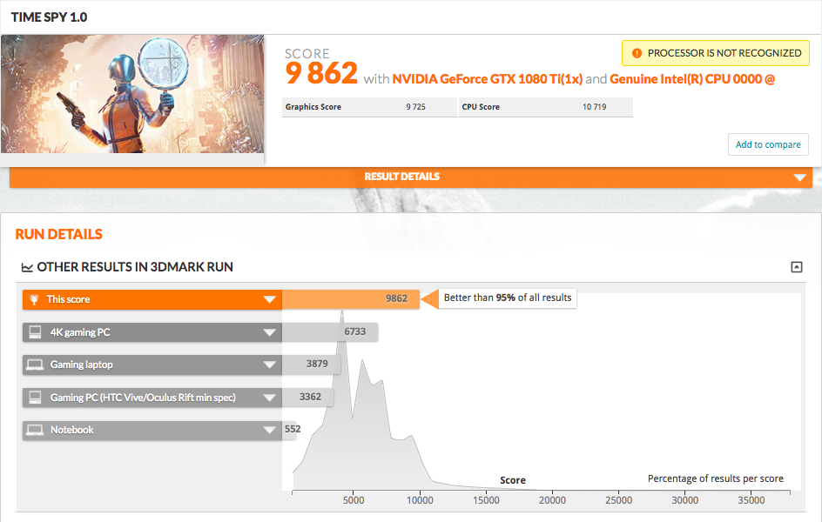Click the 5000 tick label on the score axis
Image resolution: width=822 pixels, height=522 pixels.
pyautogui.click(x=354, y=500)
